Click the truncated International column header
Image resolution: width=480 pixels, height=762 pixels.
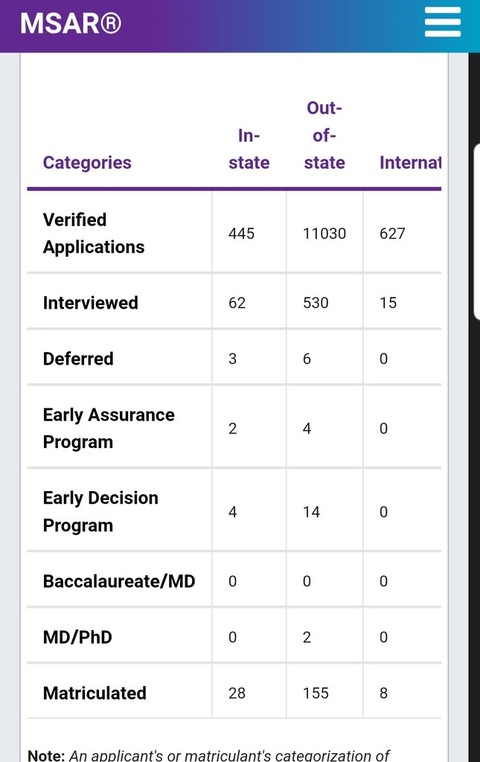[x=410, y=162]
